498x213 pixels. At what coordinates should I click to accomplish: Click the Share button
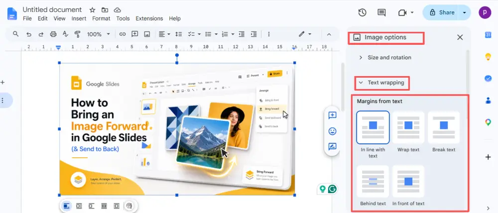441,12
